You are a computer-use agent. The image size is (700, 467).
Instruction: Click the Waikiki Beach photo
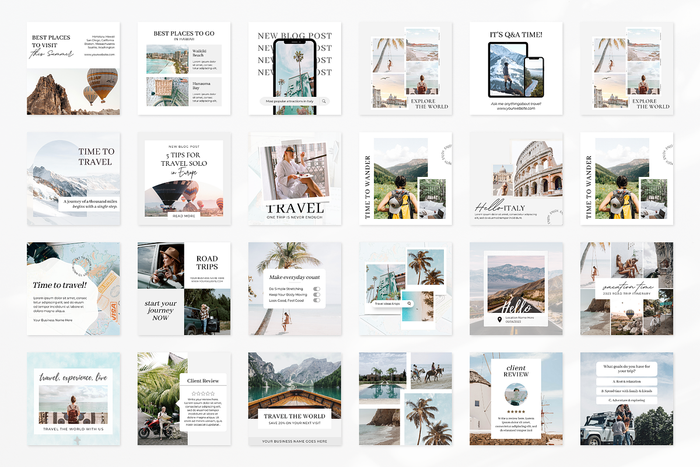pos(167,59)
